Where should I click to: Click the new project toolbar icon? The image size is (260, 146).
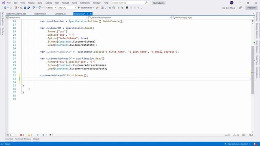click(16, 8)
